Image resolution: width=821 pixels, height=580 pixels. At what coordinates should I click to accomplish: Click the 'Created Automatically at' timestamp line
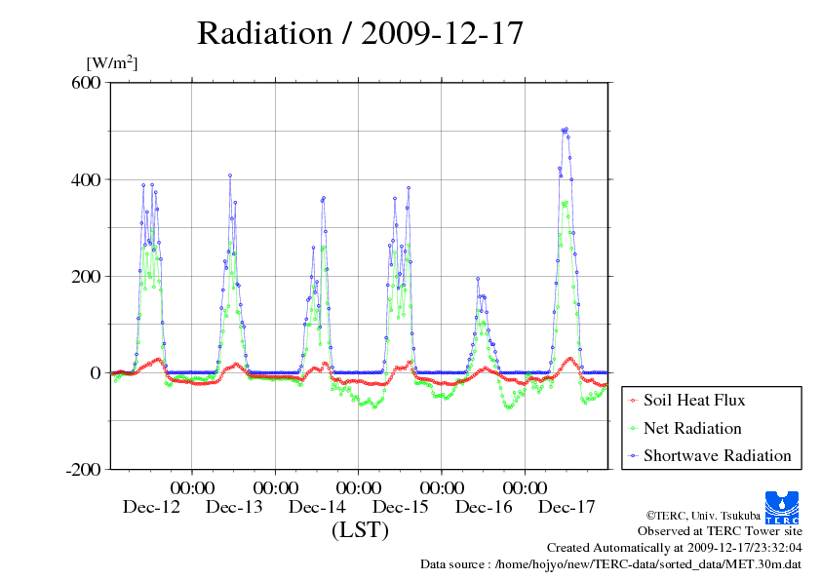[675, 548]
